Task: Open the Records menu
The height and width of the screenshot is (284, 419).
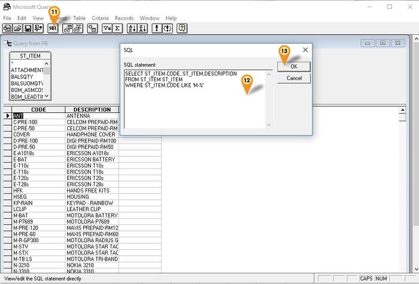Action: tap(124, 18)
